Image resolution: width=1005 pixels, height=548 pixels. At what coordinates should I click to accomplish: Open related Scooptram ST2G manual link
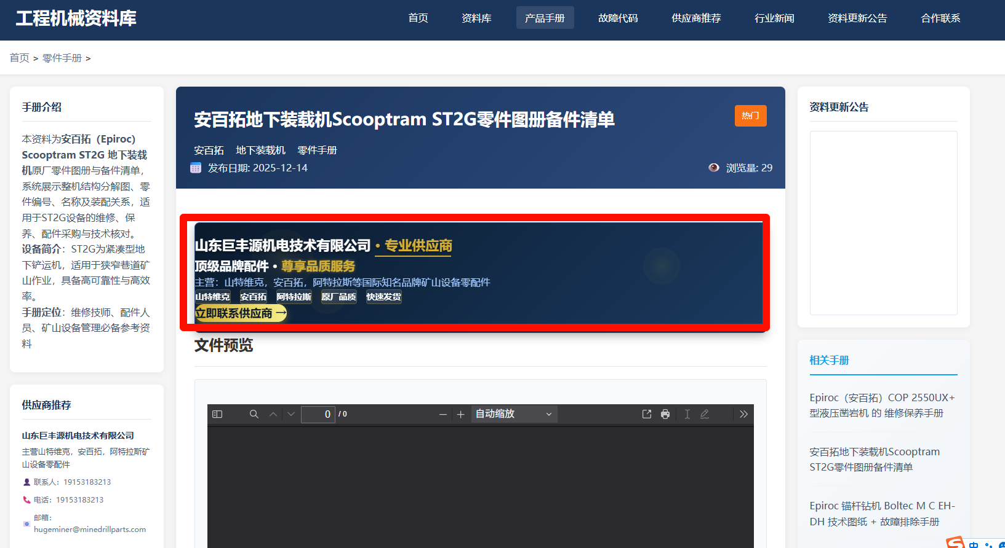(875, 460)
